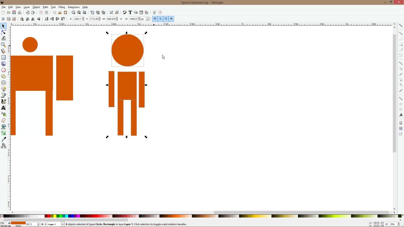This screenshot has width=404, height=227.
Task: Activate the Spiral tool
Action: [x=3, y=83]
